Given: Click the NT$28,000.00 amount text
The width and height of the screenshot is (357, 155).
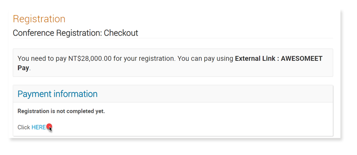Looking at the screenshot, I should [x=90, y=59].
